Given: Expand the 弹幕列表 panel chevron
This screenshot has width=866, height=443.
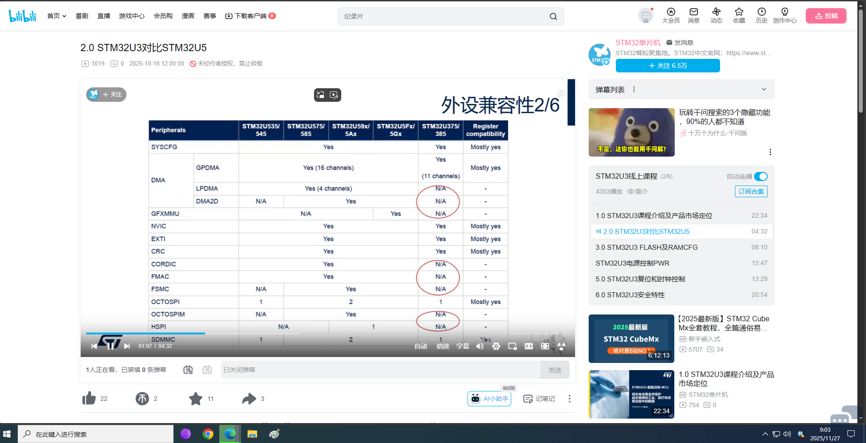Looking at the screenshot, I should 764,90.
